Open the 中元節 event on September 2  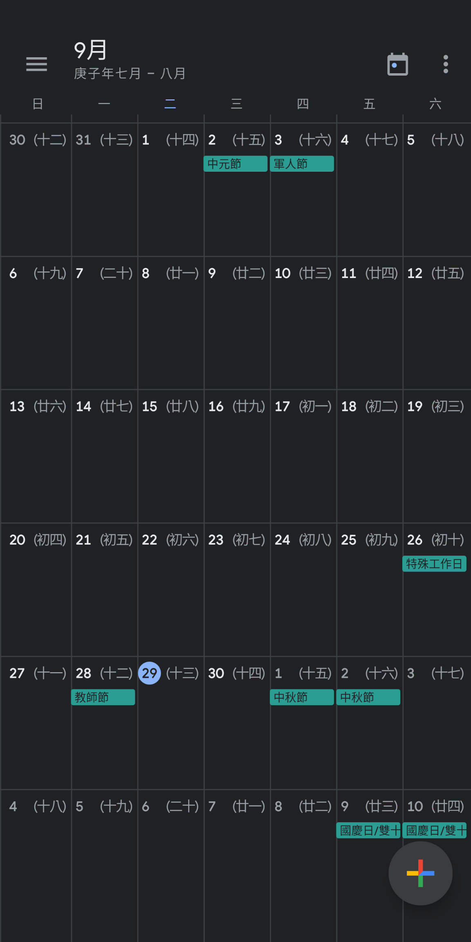(235, 164)
